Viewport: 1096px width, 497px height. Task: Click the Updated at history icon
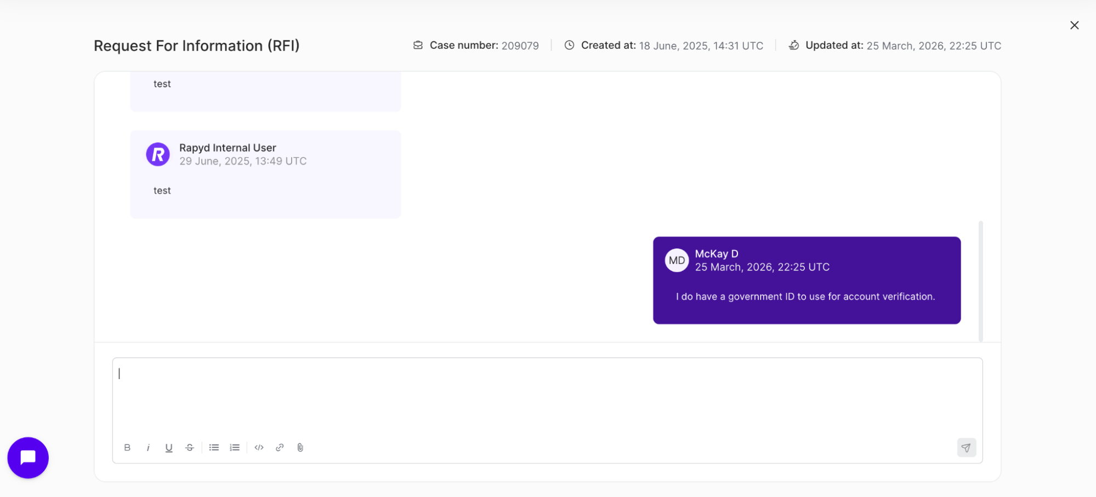pos(793,46)
